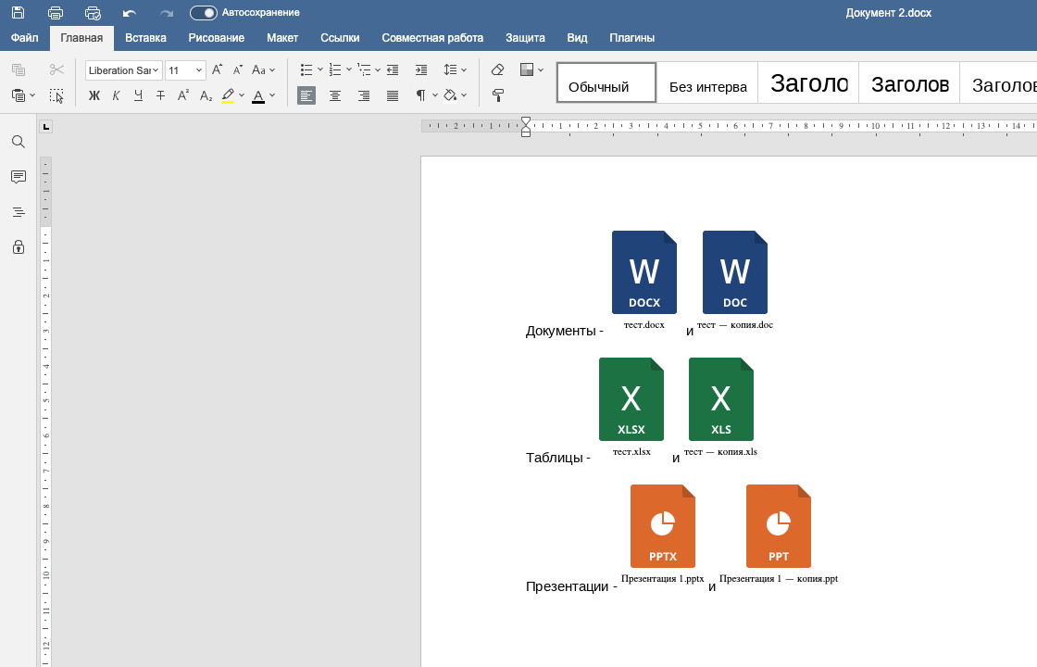Apply the Обычный paragraph style
The image size is (1037, 667).
606,83
